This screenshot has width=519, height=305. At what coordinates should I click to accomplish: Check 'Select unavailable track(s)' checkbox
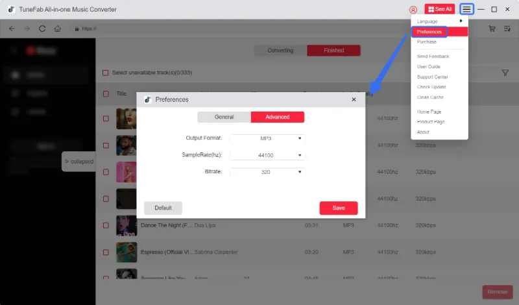click(x=106, y=73)
